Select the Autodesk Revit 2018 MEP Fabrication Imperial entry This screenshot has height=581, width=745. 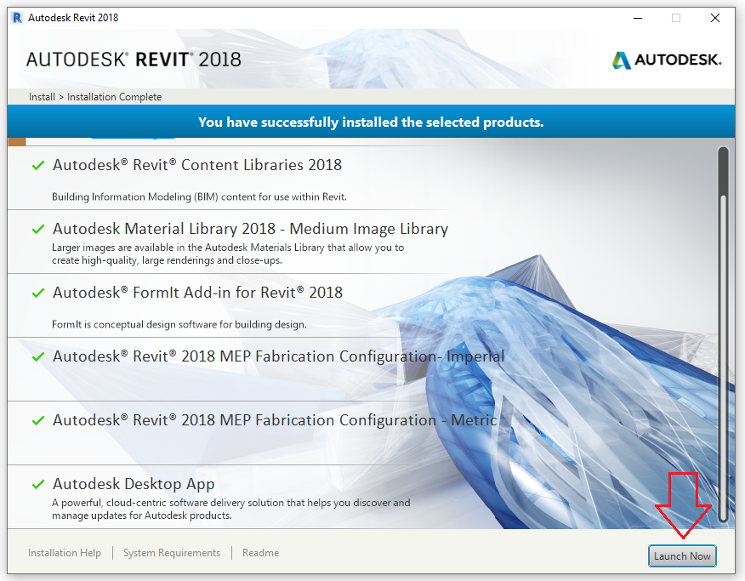tap(277, 356)
